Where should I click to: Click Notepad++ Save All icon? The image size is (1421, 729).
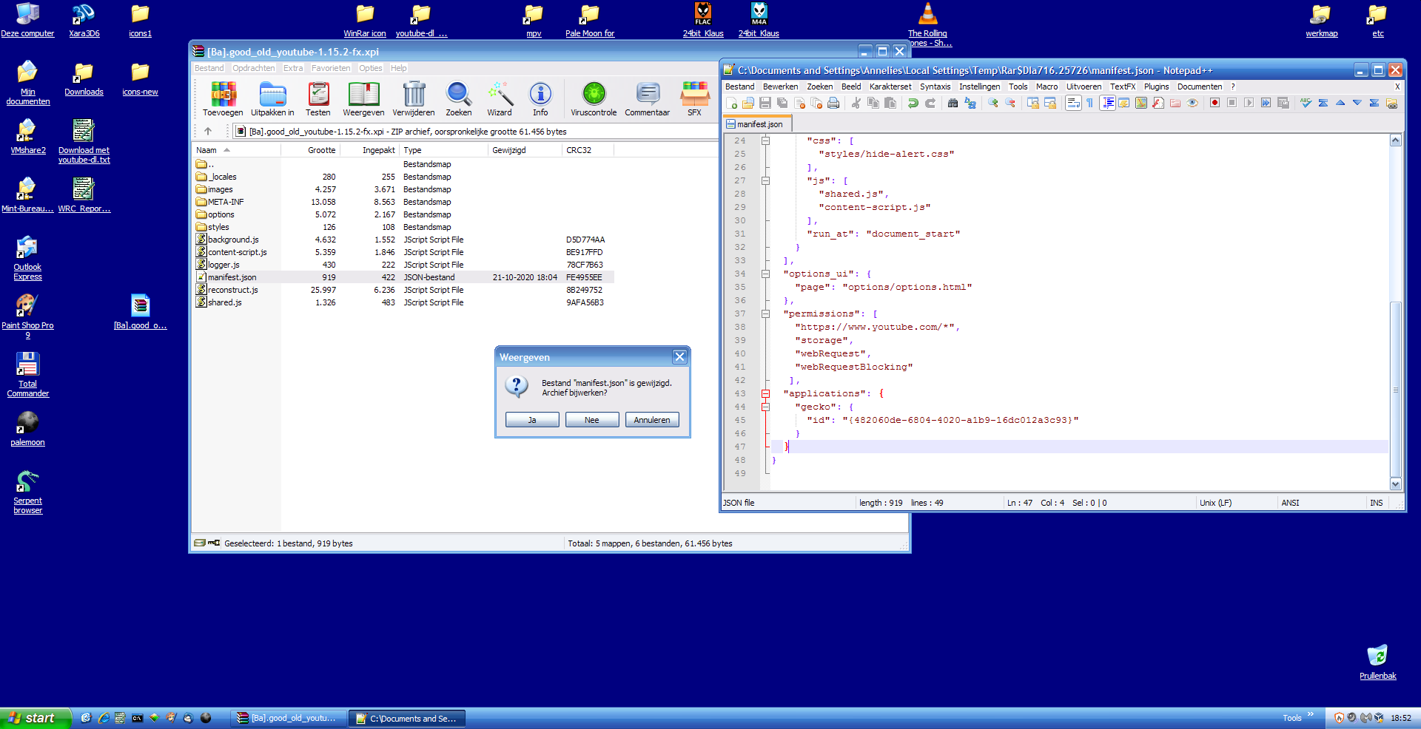point(782,103)
